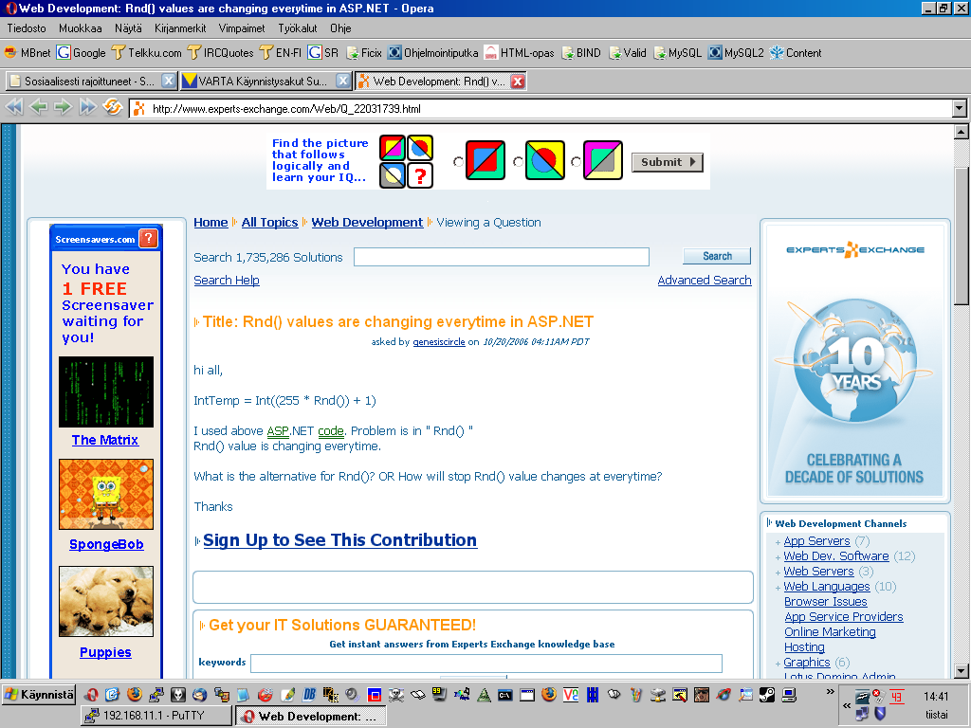Open the Kirjanmerkit menu

pyautogui.click(x=180, y=28)
